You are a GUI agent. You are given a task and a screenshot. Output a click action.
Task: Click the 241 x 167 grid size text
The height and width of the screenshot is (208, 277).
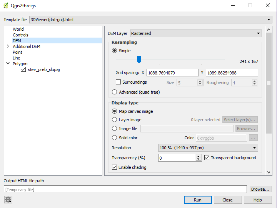[x=249, y=61]
